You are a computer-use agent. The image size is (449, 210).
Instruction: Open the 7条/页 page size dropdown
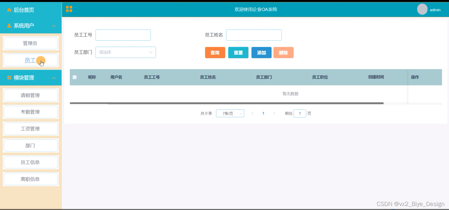point(230,114)
